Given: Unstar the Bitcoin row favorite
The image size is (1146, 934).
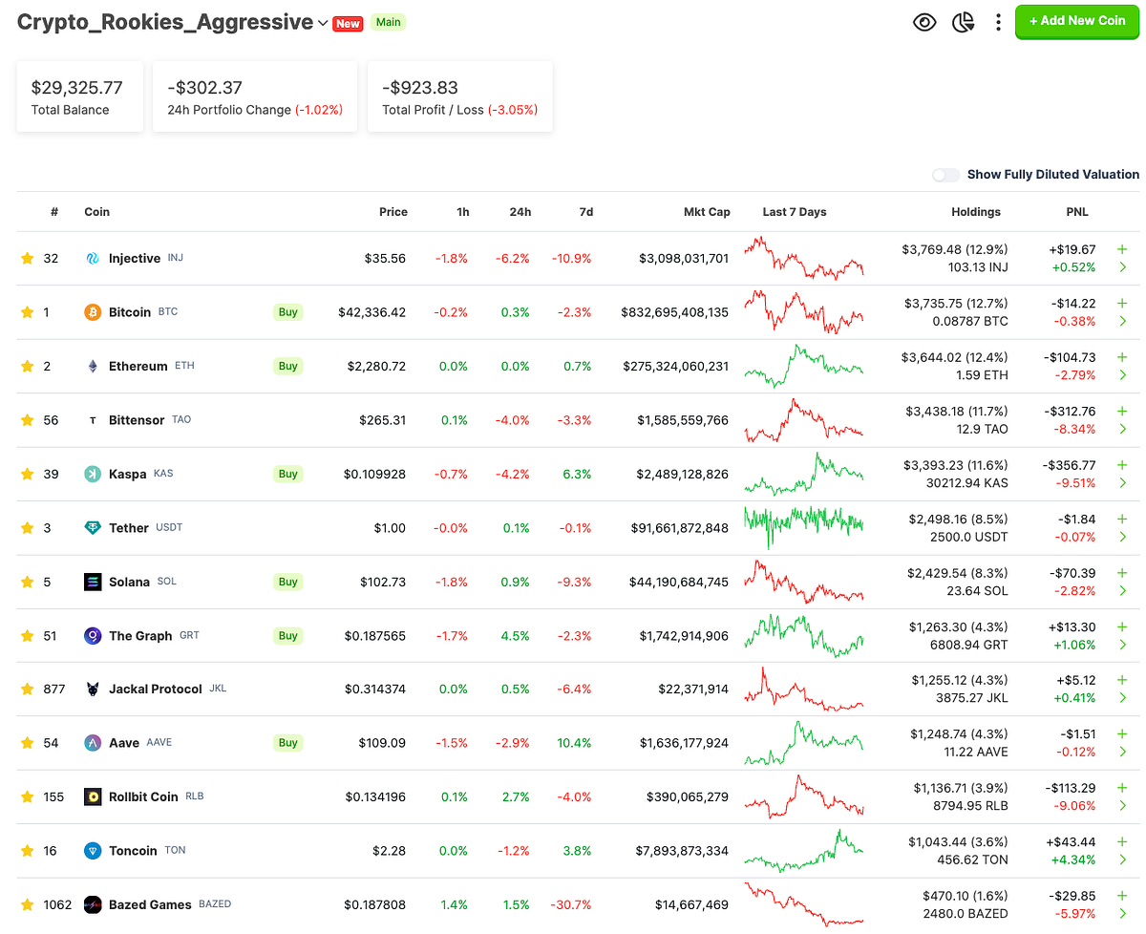Looking at the screenshot, I should (x=28, y=311).
